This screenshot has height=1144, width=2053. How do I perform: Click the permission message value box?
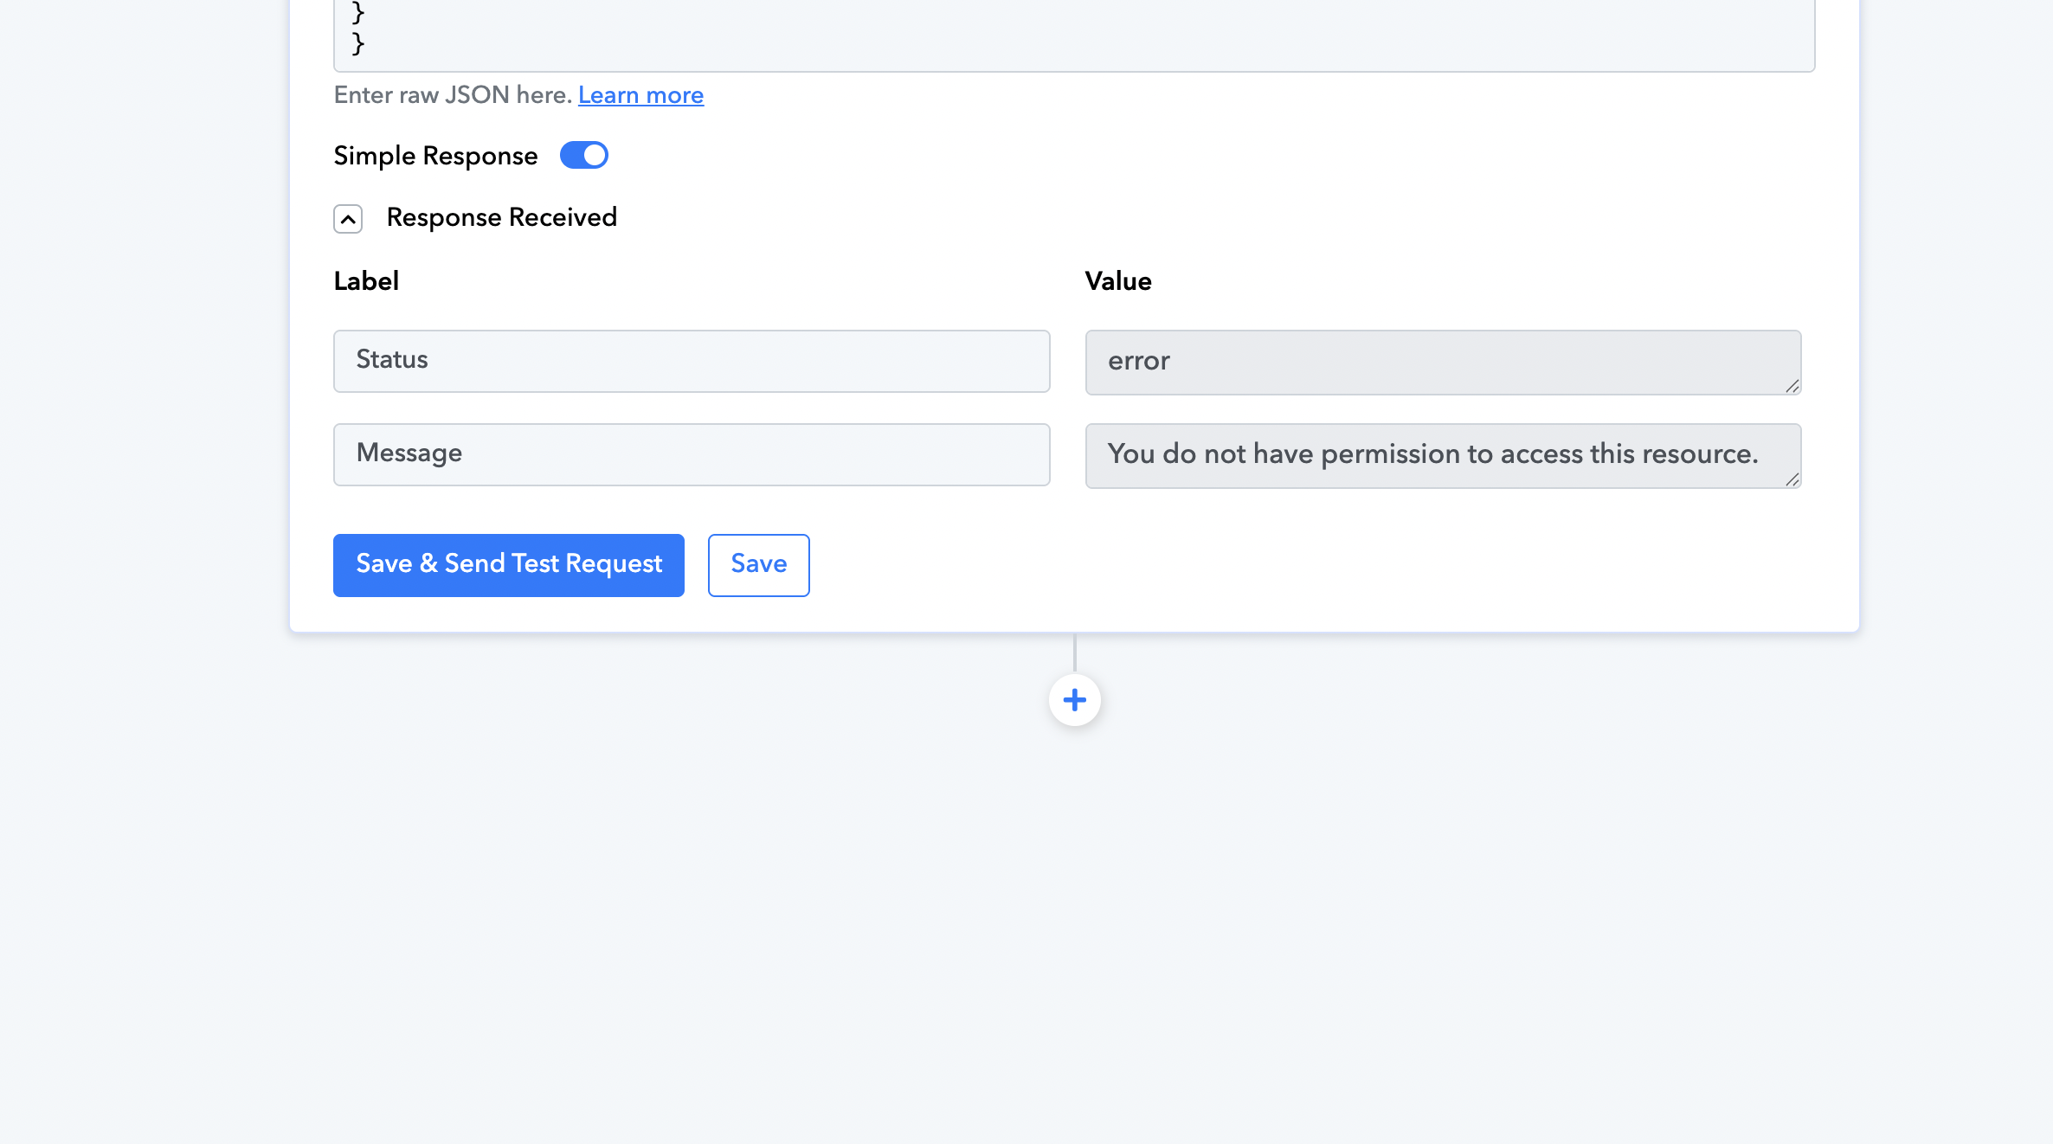1437,455
